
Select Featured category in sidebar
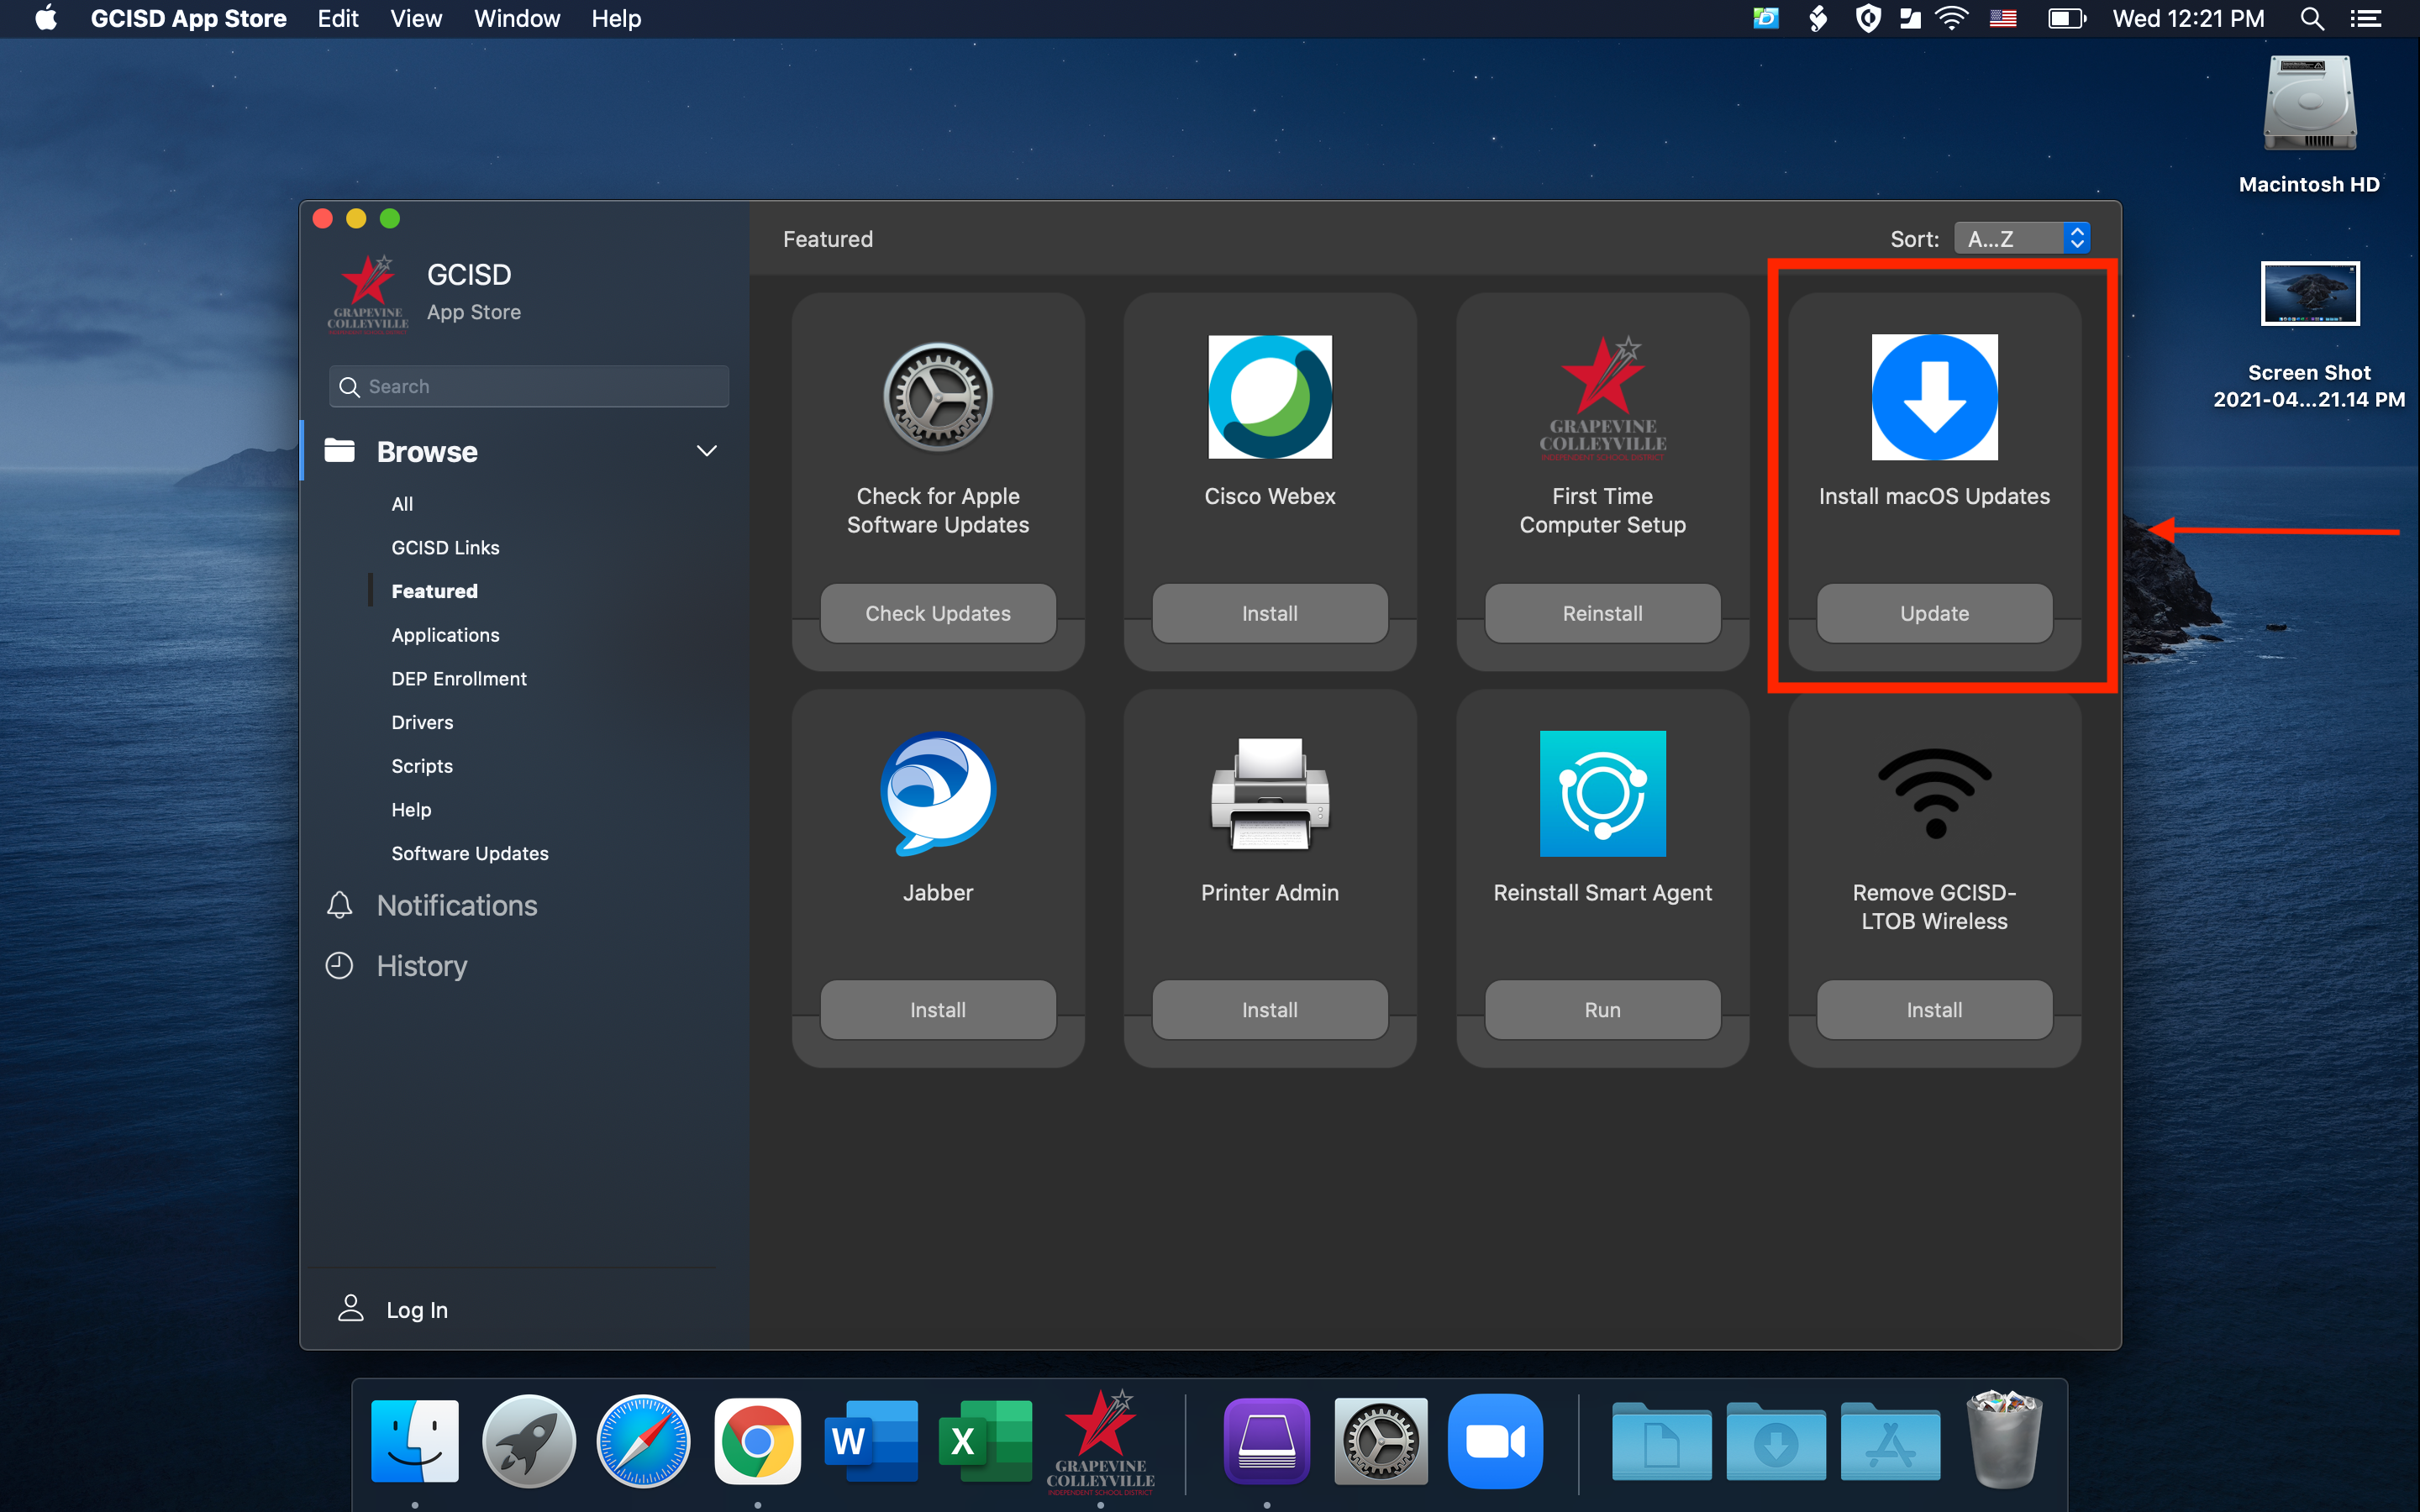click(x=434, y=591)
